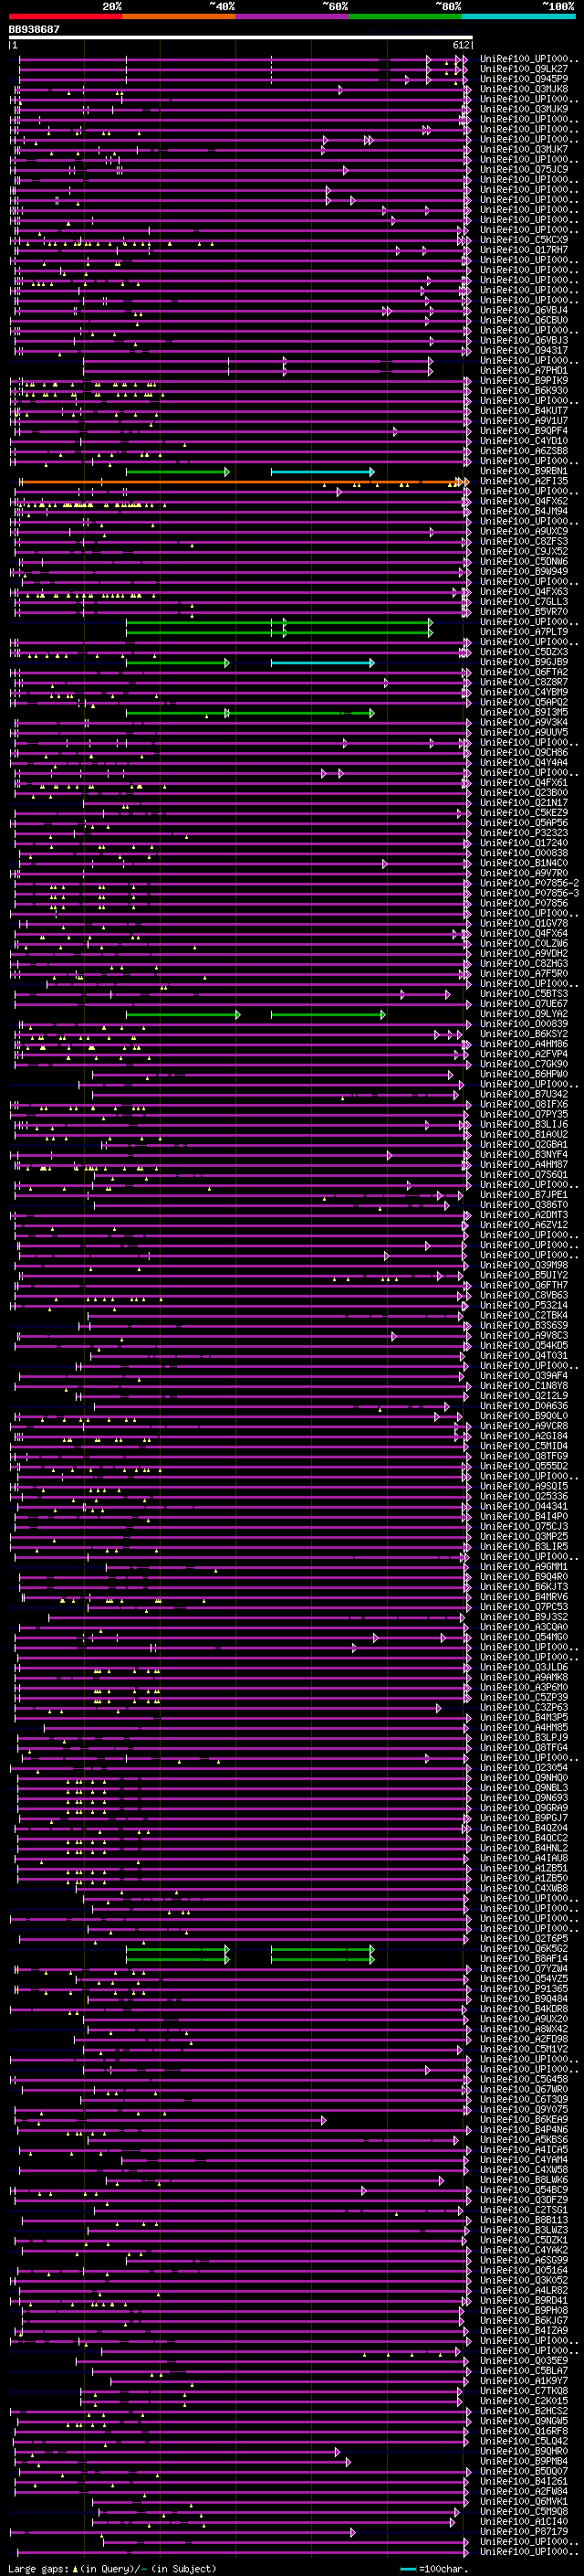Viewport: 584px width, 2576px height.
Task: Click the UniRef100_A9GMM1 label
Action: 524,1567
